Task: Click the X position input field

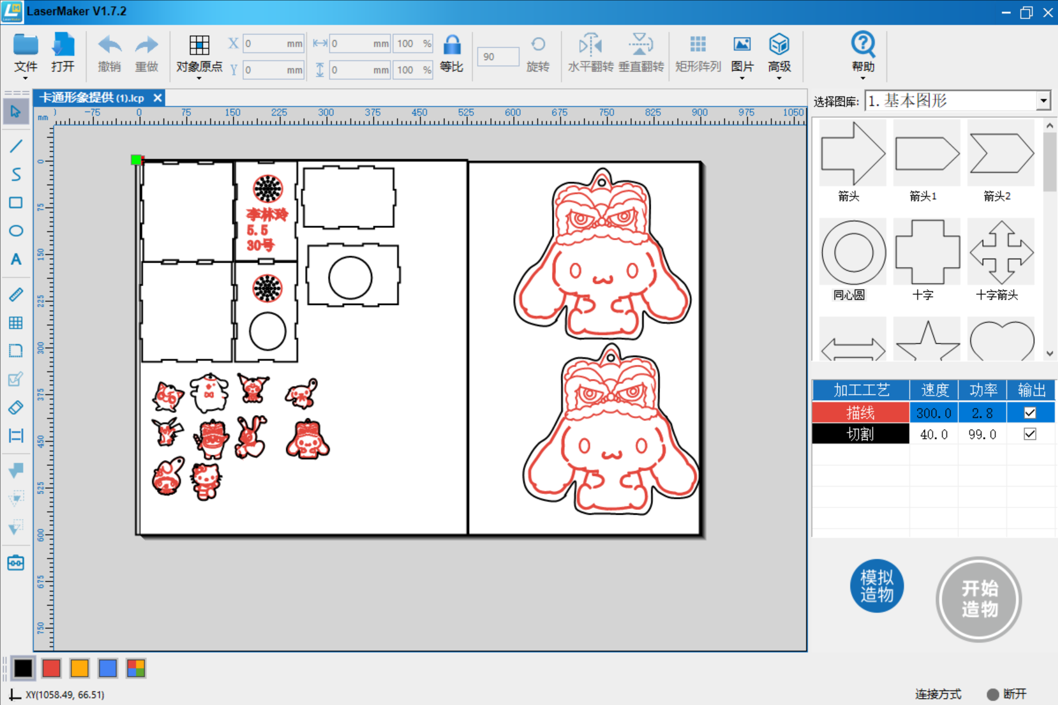Action: (273, 43)
